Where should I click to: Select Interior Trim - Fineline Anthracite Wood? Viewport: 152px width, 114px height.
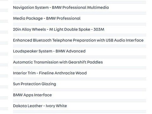[50, 73]
